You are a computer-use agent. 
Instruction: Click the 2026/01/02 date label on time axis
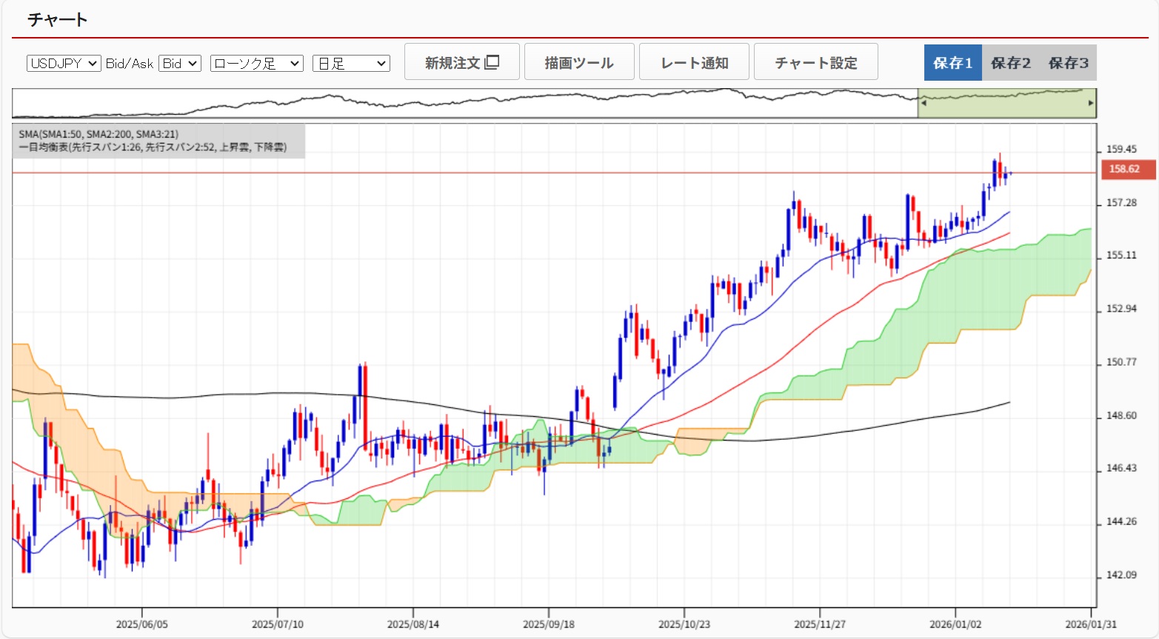(955, 624)
